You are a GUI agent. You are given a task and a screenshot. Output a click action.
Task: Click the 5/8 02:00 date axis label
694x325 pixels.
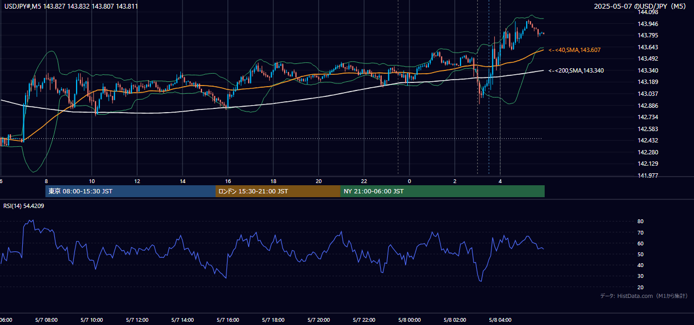[455, 320]
